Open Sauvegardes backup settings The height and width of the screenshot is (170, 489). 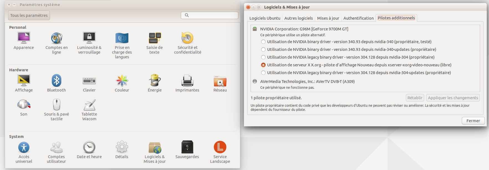187,147
